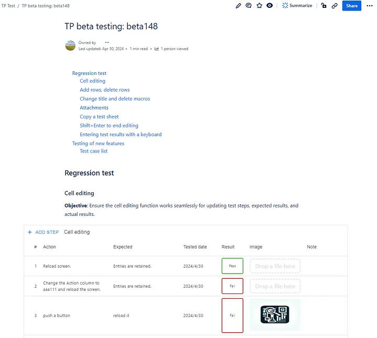
Task: Open the comments icon in top bar
Action: tap(249, 6)
